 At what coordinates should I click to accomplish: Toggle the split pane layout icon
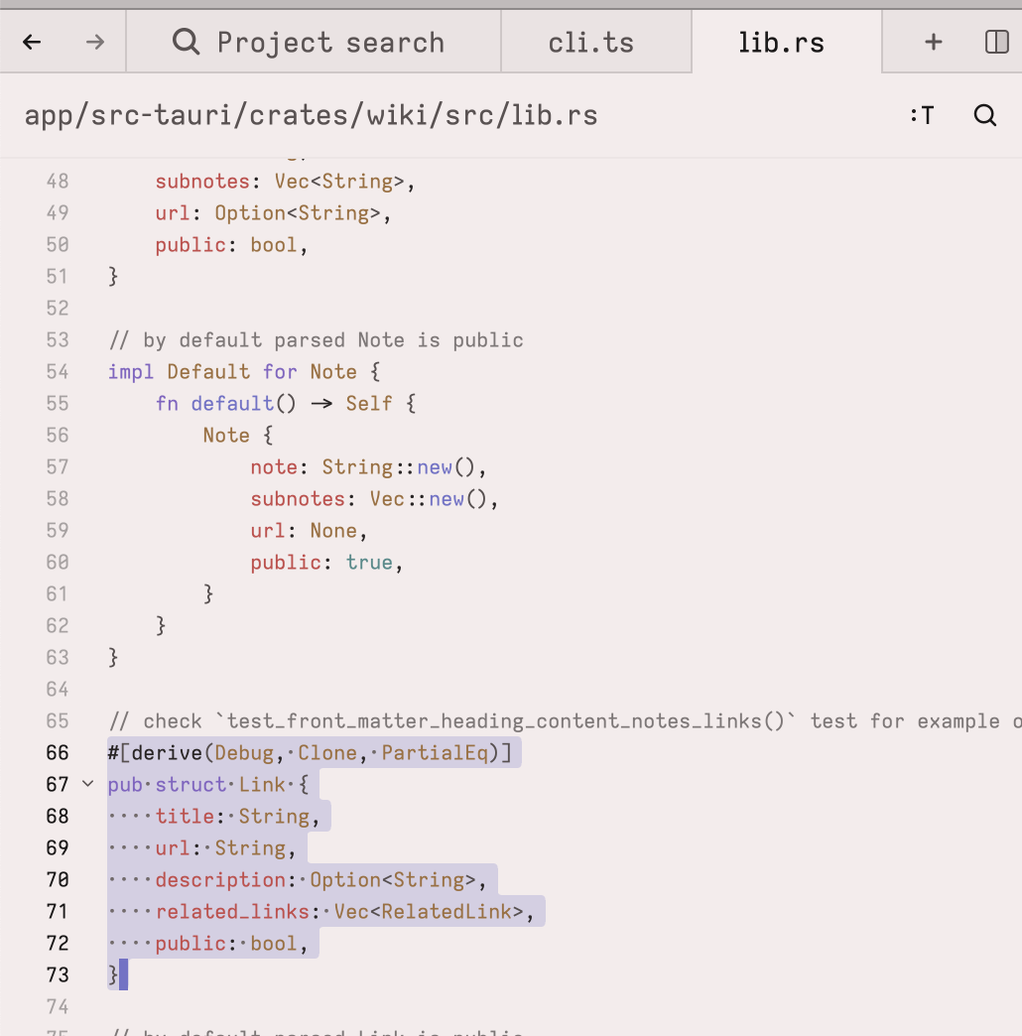pos(996,43)
